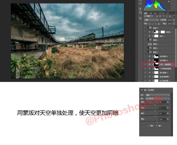Screen dimensions: 177x145
Task: Click the Selective Color adjustment icon in Properties
Action: pos(142,90)
